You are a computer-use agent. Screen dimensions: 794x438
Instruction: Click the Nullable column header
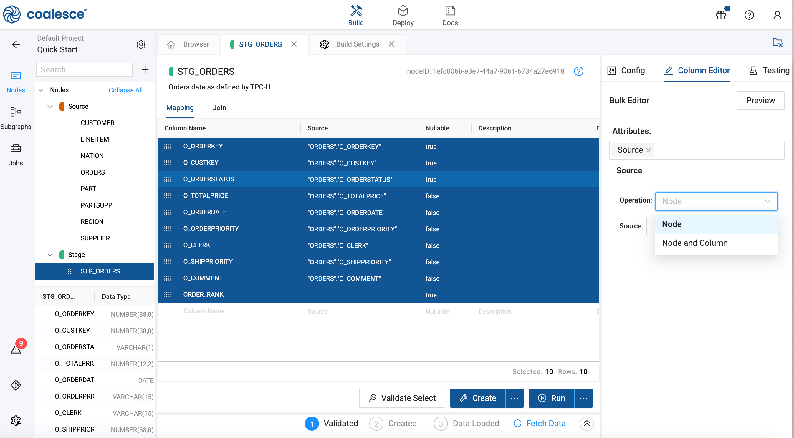pyautogui.click(x=437, y=128)
